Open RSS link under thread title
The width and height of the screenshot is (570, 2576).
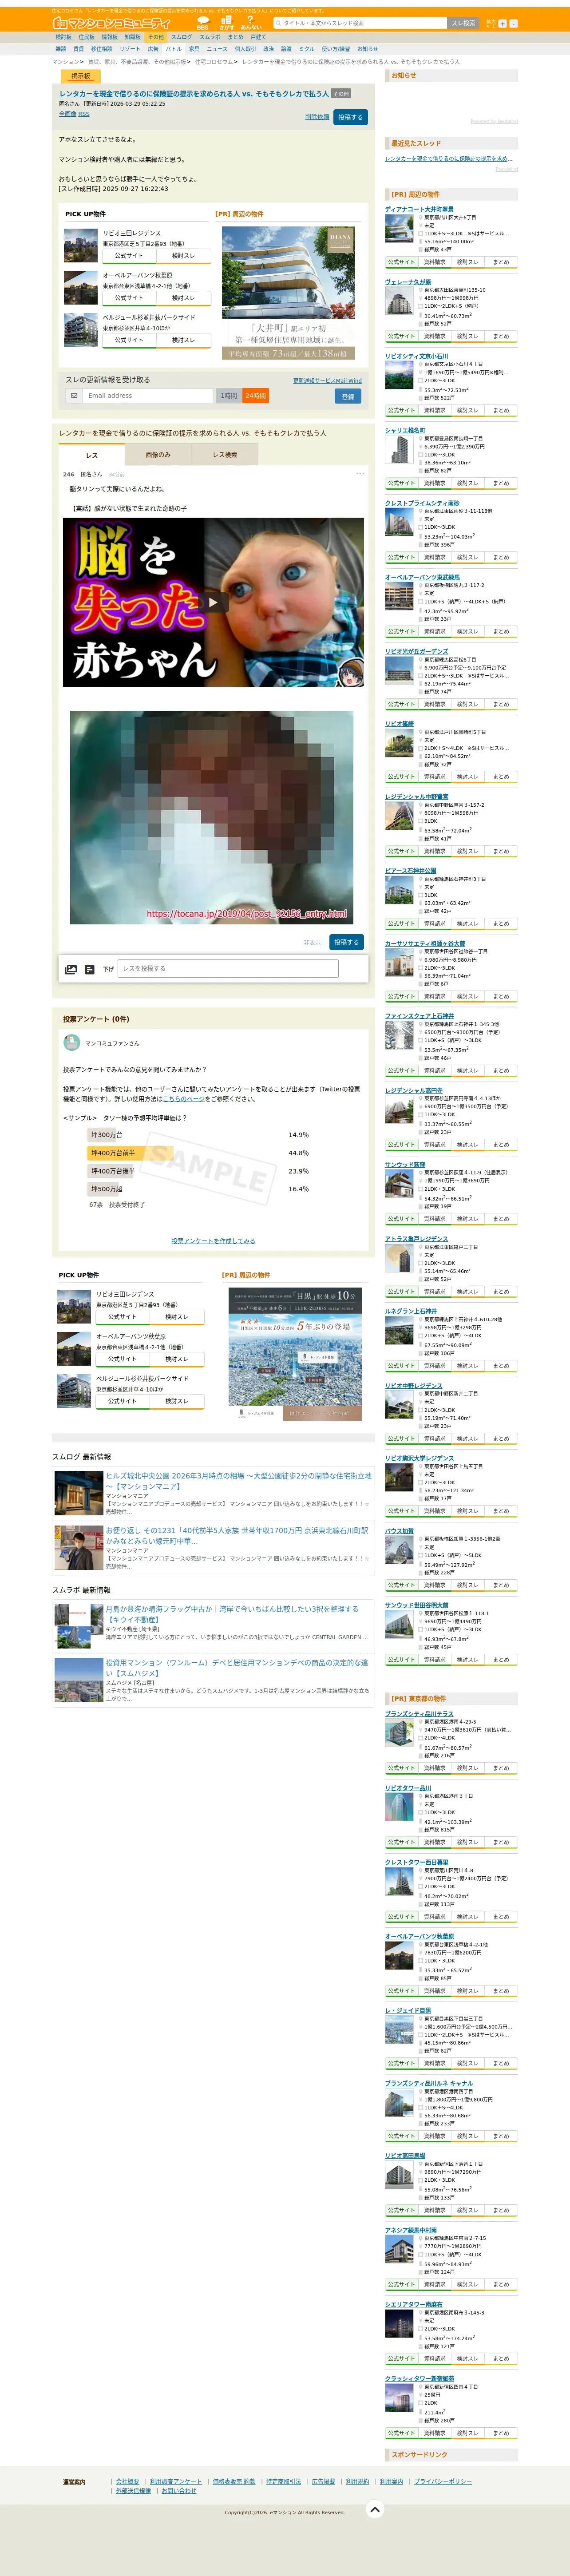click(x=84, y=114)
